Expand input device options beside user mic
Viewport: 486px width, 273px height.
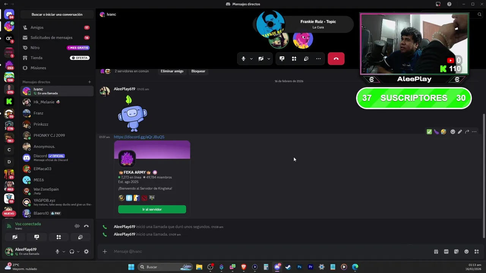(x=63, y=251)
